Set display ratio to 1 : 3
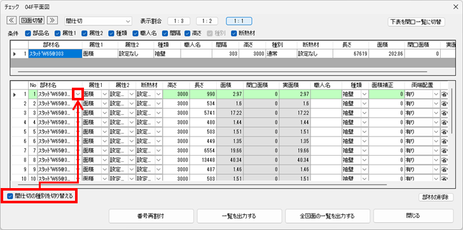 [179, 21]
